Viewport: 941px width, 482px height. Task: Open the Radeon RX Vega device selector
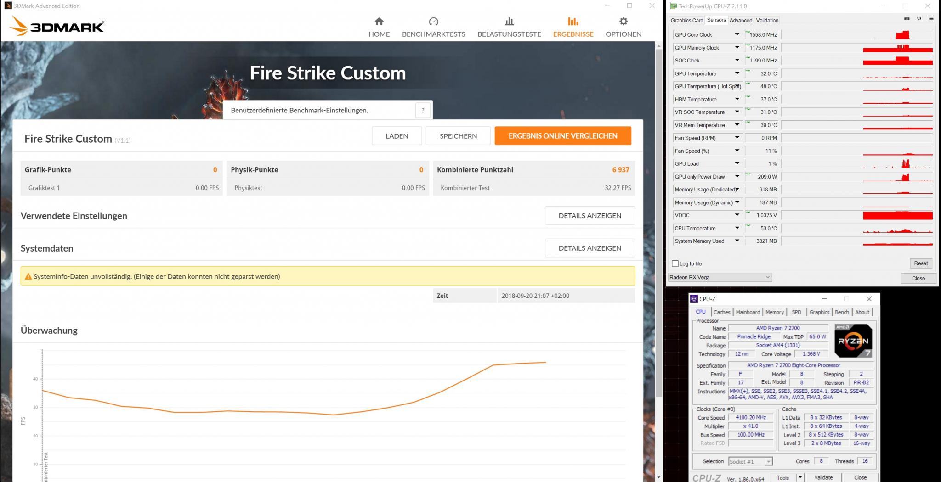720,277
